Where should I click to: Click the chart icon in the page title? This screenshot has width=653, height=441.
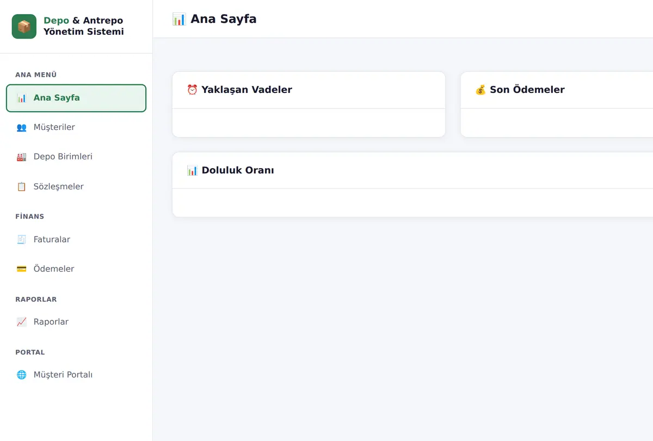[179, 20]
